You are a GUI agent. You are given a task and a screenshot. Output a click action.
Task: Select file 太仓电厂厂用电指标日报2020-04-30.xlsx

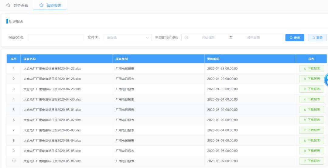[x=52, y=99]
